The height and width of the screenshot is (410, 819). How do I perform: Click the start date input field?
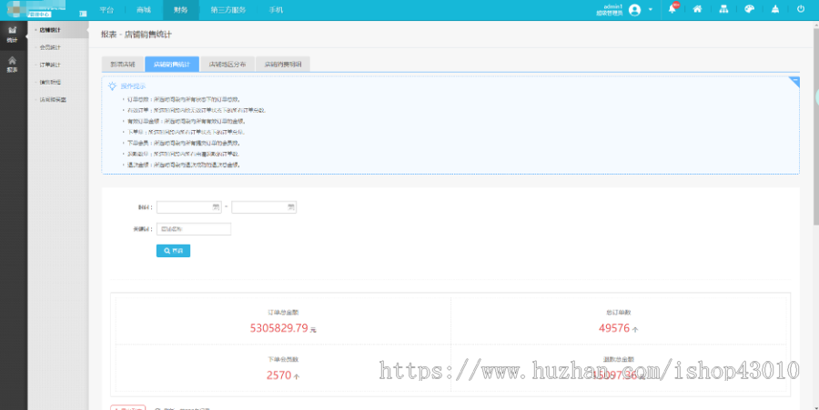point(189,207)
